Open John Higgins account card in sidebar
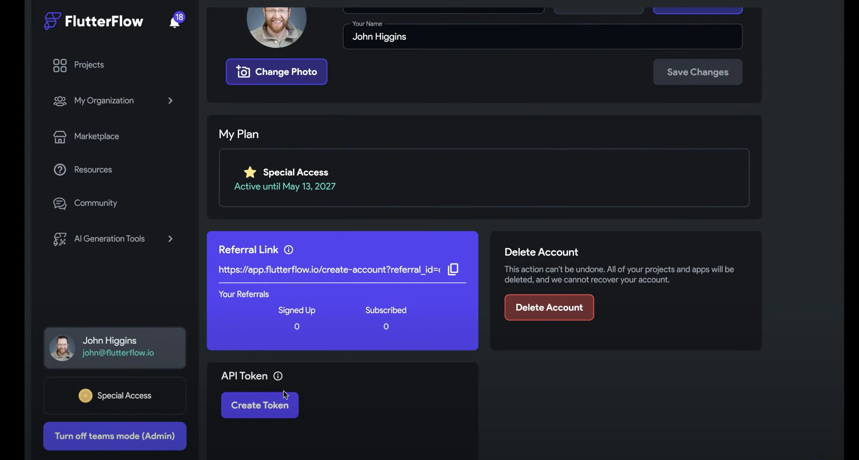The width and height of the screenshot is (859, 460). [x=115, y=348]
